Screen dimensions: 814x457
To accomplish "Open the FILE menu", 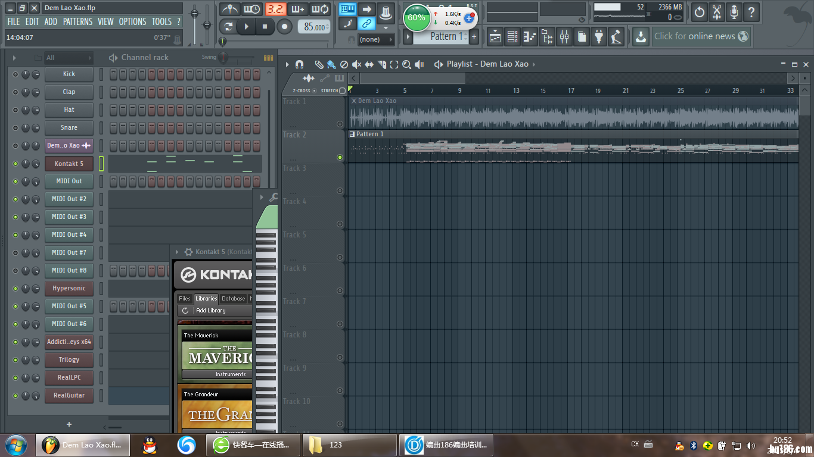I will 13,21.
